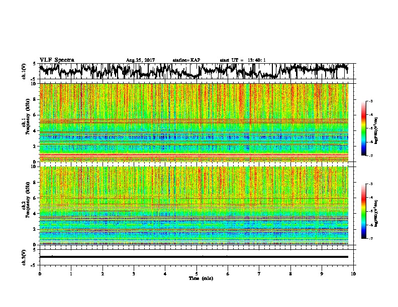Click the "-7" label on ch.1 color bar

coord(370,156)
